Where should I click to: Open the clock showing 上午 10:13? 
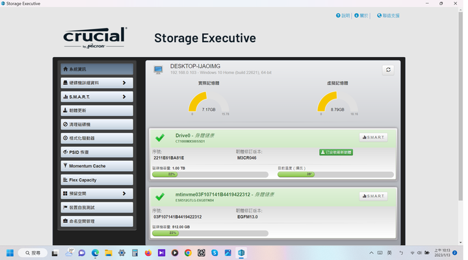click(442, 253)
